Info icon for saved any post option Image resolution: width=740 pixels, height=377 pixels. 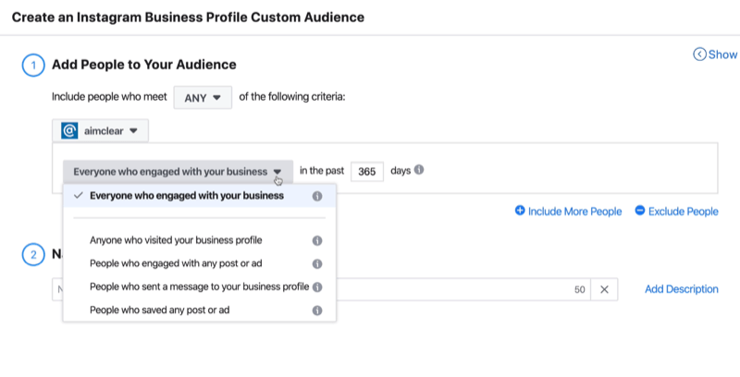317,310
